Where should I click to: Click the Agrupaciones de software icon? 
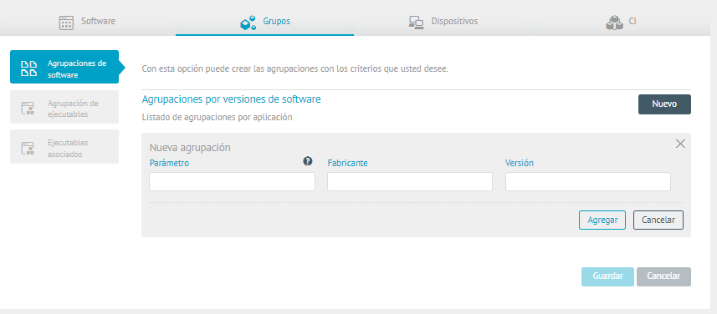[29, 68]
